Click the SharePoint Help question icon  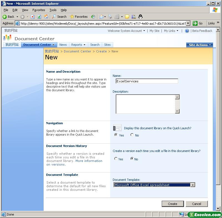click(187, 31)
